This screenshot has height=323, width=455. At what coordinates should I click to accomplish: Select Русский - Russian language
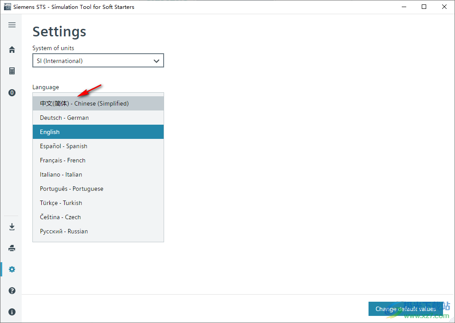click(98, 232)
